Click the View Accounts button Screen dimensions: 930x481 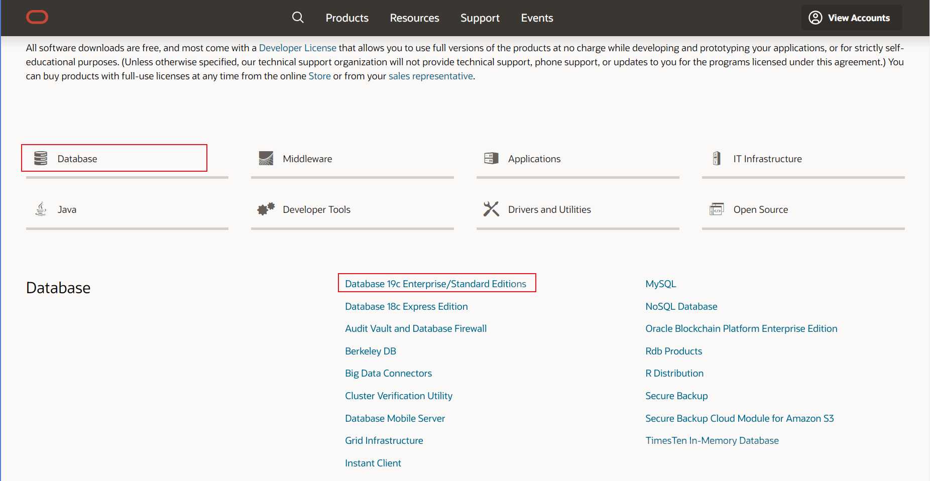tap(852, 18)
